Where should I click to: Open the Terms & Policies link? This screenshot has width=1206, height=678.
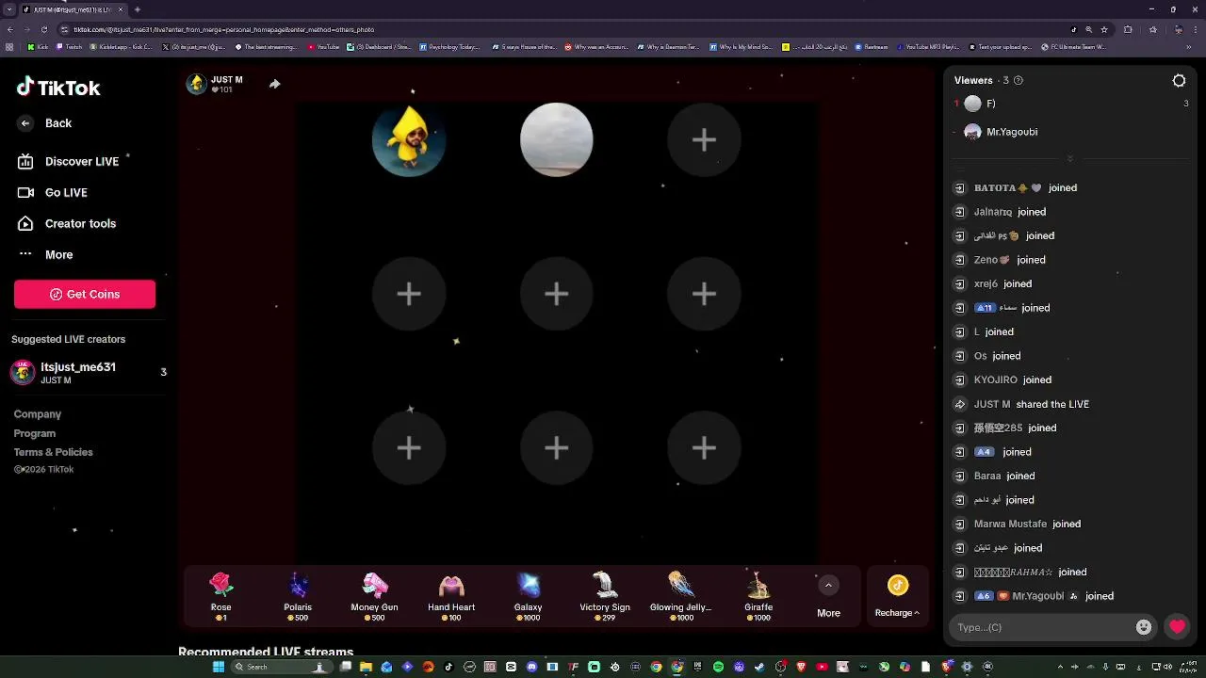pos(54,452)
